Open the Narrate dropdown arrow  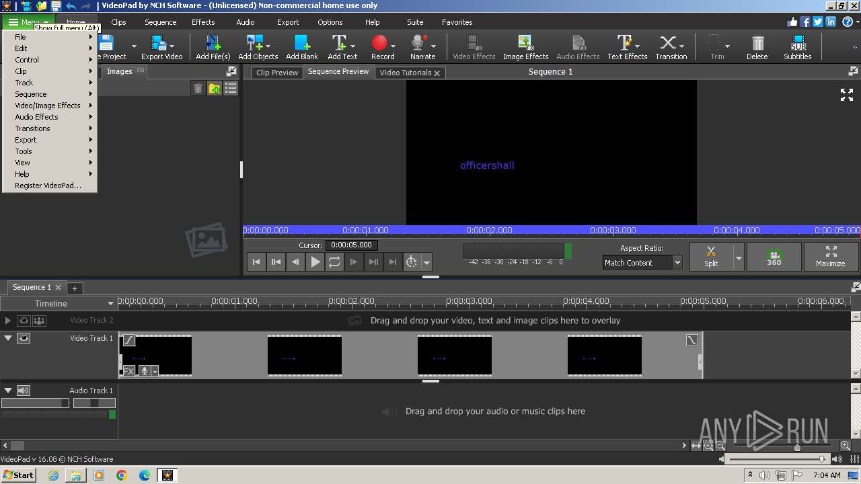(x=433, y=47)
